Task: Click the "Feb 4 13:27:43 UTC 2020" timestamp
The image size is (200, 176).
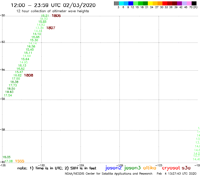Action: click(176, 174)
